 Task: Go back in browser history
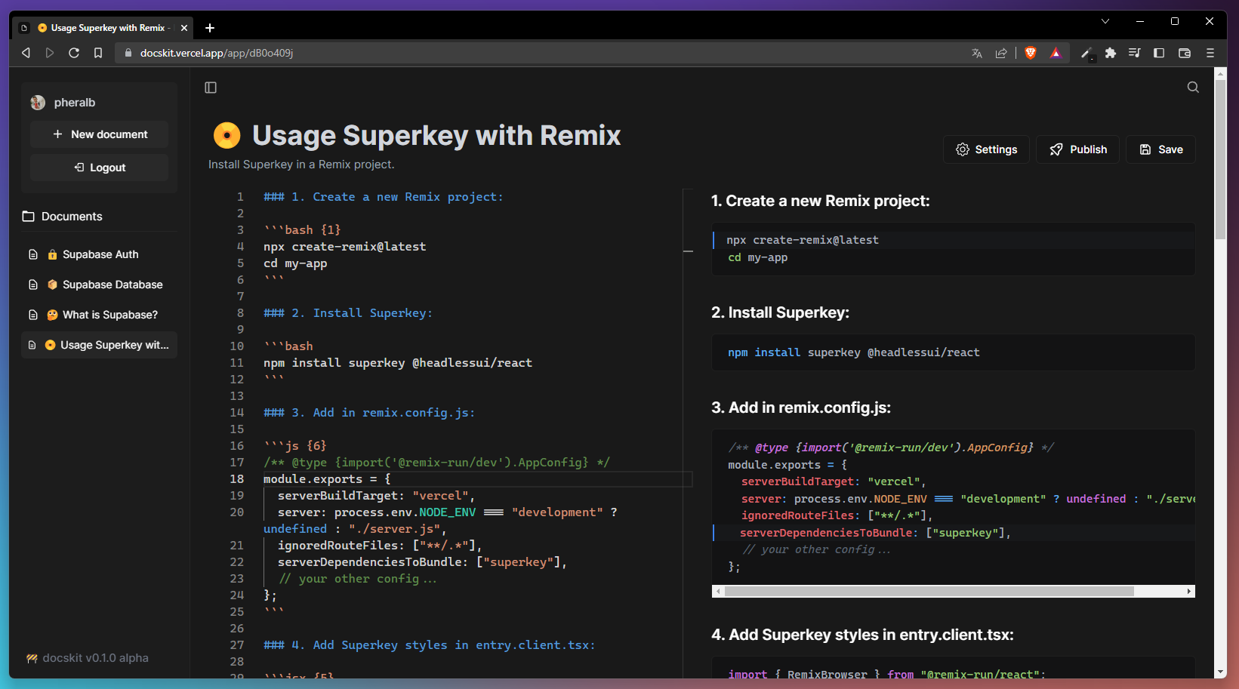coord(26,53)
